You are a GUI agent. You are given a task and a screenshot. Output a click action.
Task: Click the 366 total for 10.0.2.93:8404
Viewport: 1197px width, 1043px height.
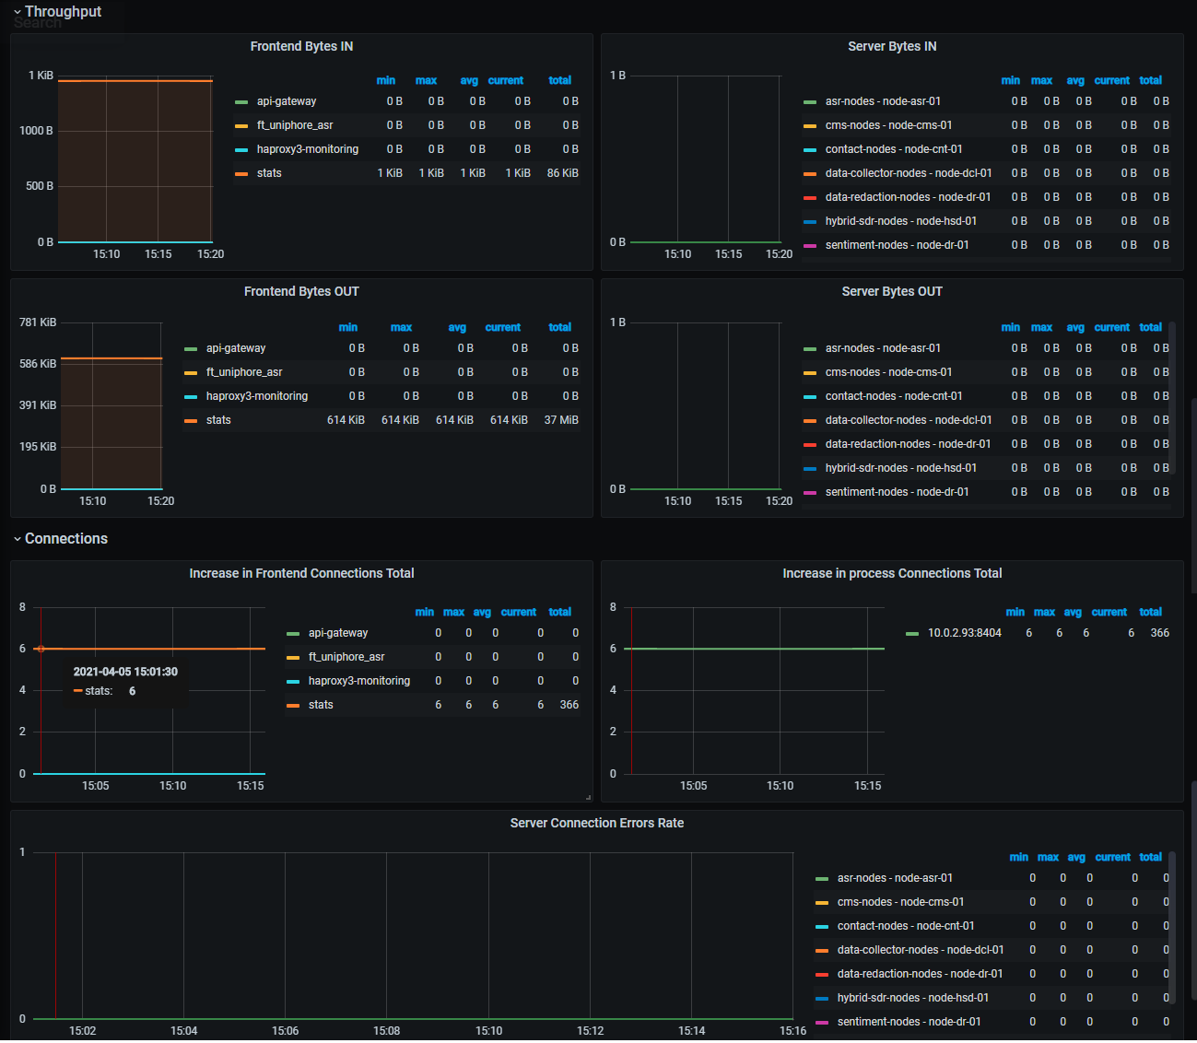(1159, 633)
